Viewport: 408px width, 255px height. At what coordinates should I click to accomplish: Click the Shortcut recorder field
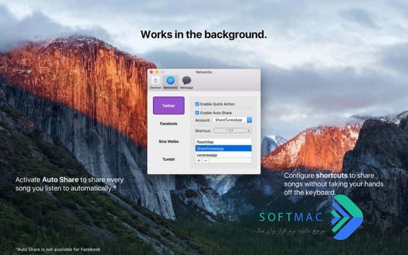click(229, 131)
